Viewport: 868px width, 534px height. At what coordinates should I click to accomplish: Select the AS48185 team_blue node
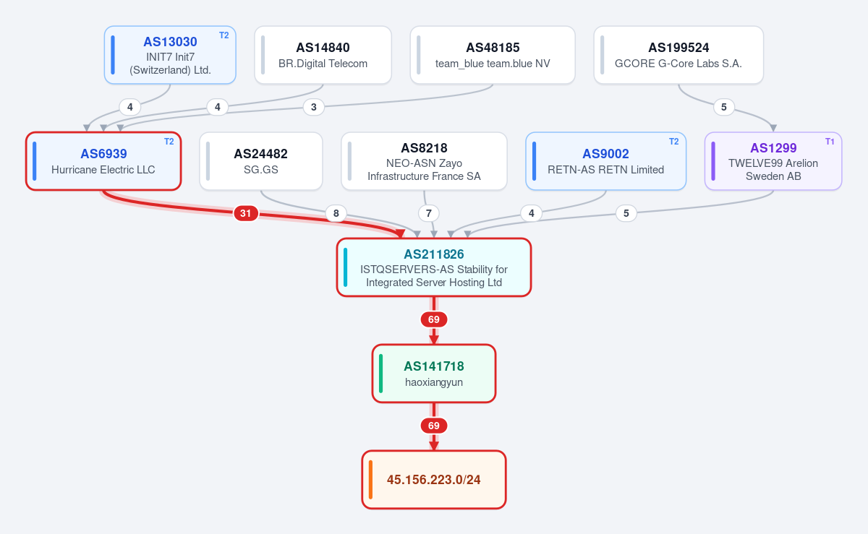493,55
